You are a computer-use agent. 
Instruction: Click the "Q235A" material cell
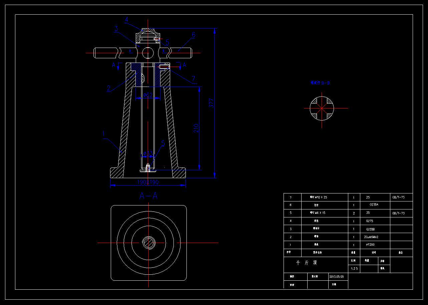pos(374,205)
